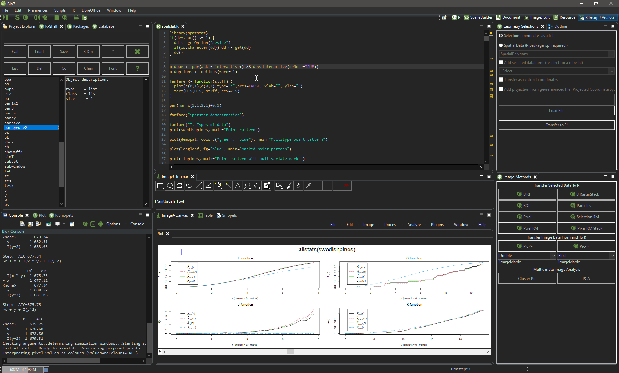Viewport: 619px width, 373px height.
Task: Open the SpatialPolygons dropdown
Action: (556, 54)
